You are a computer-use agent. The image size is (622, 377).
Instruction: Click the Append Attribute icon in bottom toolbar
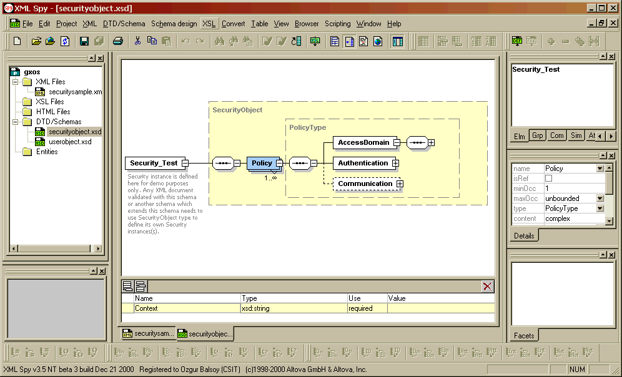463,351
